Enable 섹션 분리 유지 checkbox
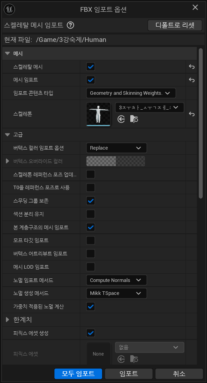 click(90, 214)
